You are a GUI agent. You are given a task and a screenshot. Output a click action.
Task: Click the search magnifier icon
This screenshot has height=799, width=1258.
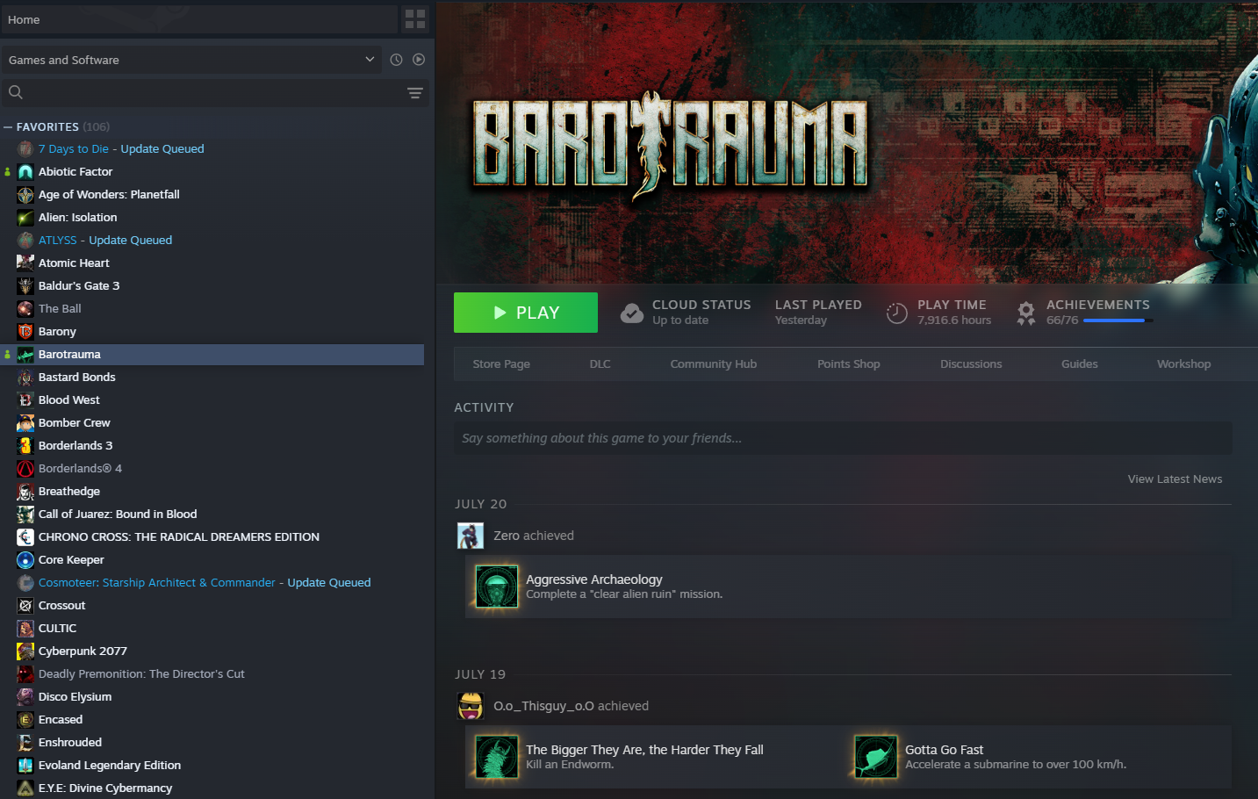pos(16,92)
